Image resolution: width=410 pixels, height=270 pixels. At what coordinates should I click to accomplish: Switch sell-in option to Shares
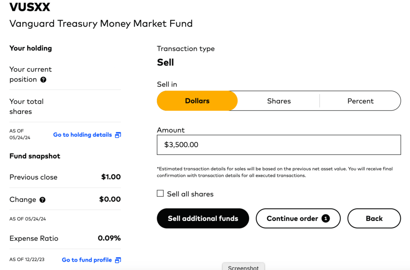pyautogui.click(x=279, y=101)
